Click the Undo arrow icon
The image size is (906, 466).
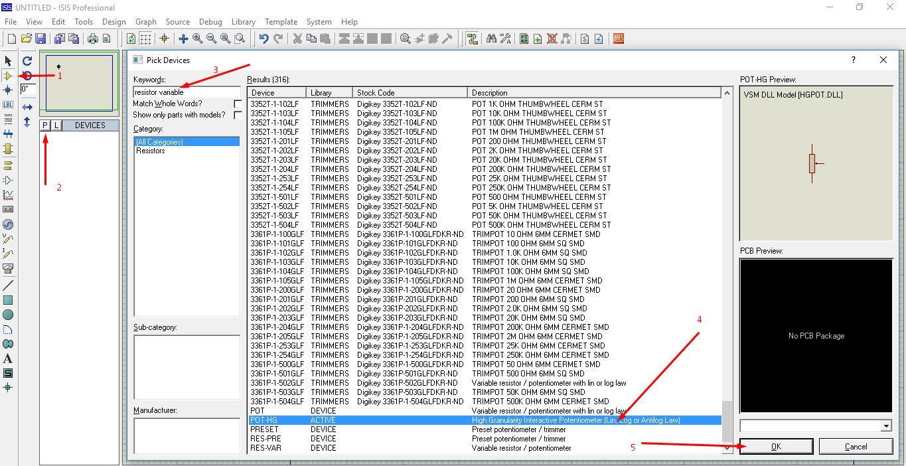[x=264, y=39]
